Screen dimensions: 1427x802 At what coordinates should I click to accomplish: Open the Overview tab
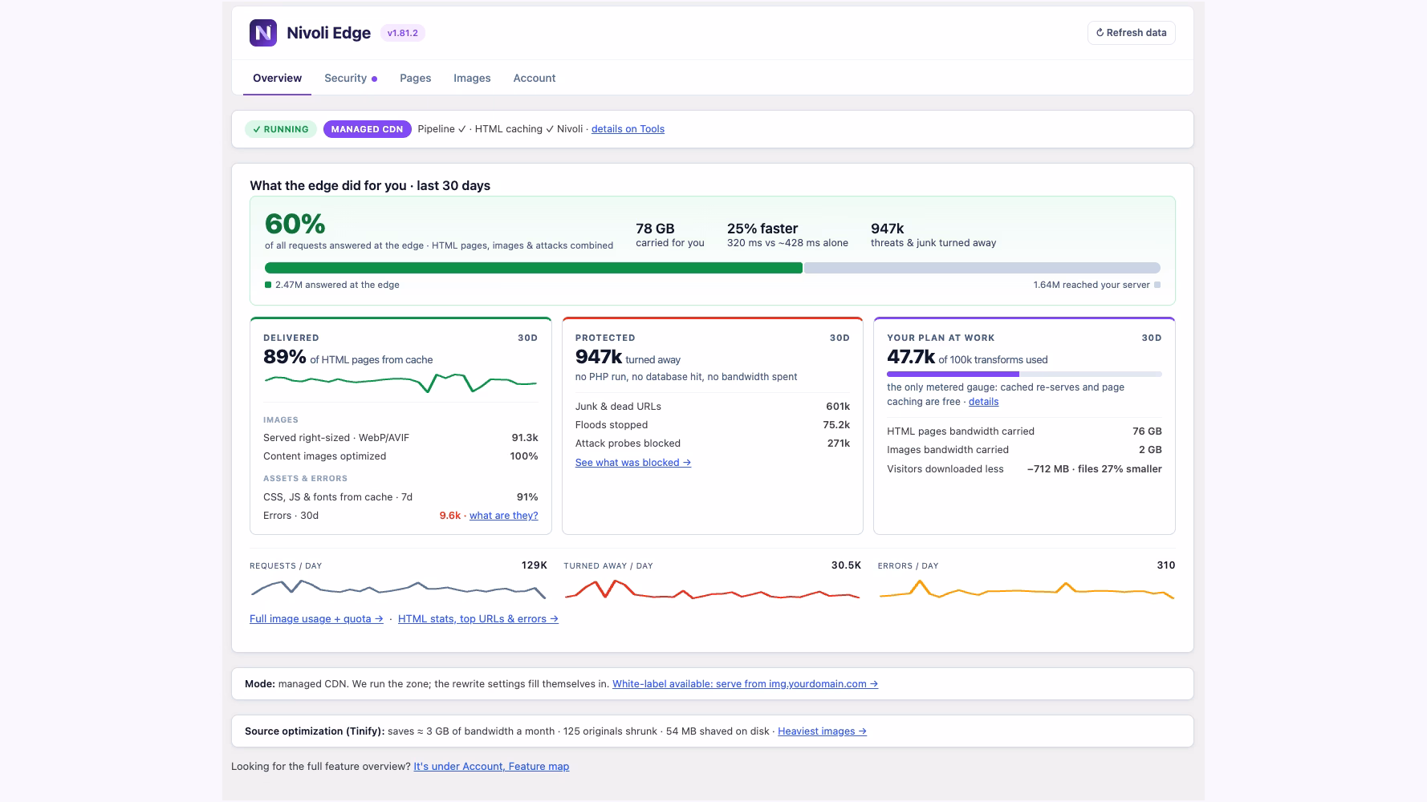(x=277, y=78)
